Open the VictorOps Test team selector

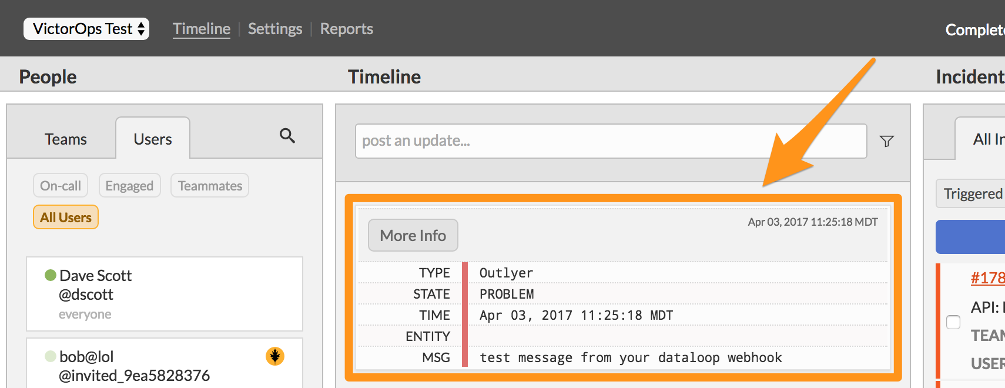(x=86, y=28)
